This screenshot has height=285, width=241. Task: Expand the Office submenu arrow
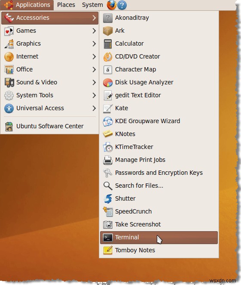[94, 69]
